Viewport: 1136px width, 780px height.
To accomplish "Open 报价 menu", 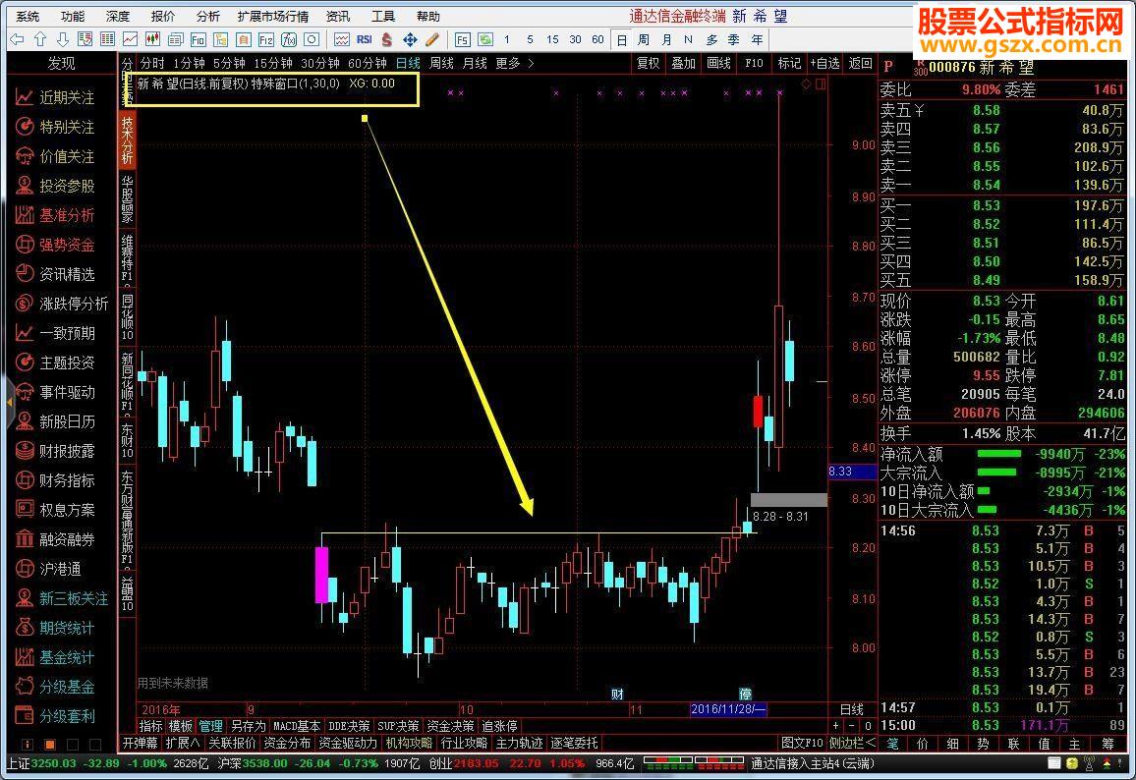I will coord(163,16).
